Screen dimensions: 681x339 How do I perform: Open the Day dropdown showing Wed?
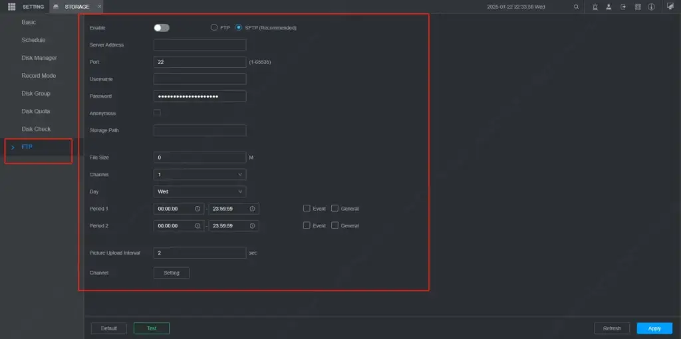(x=200, y=191)
